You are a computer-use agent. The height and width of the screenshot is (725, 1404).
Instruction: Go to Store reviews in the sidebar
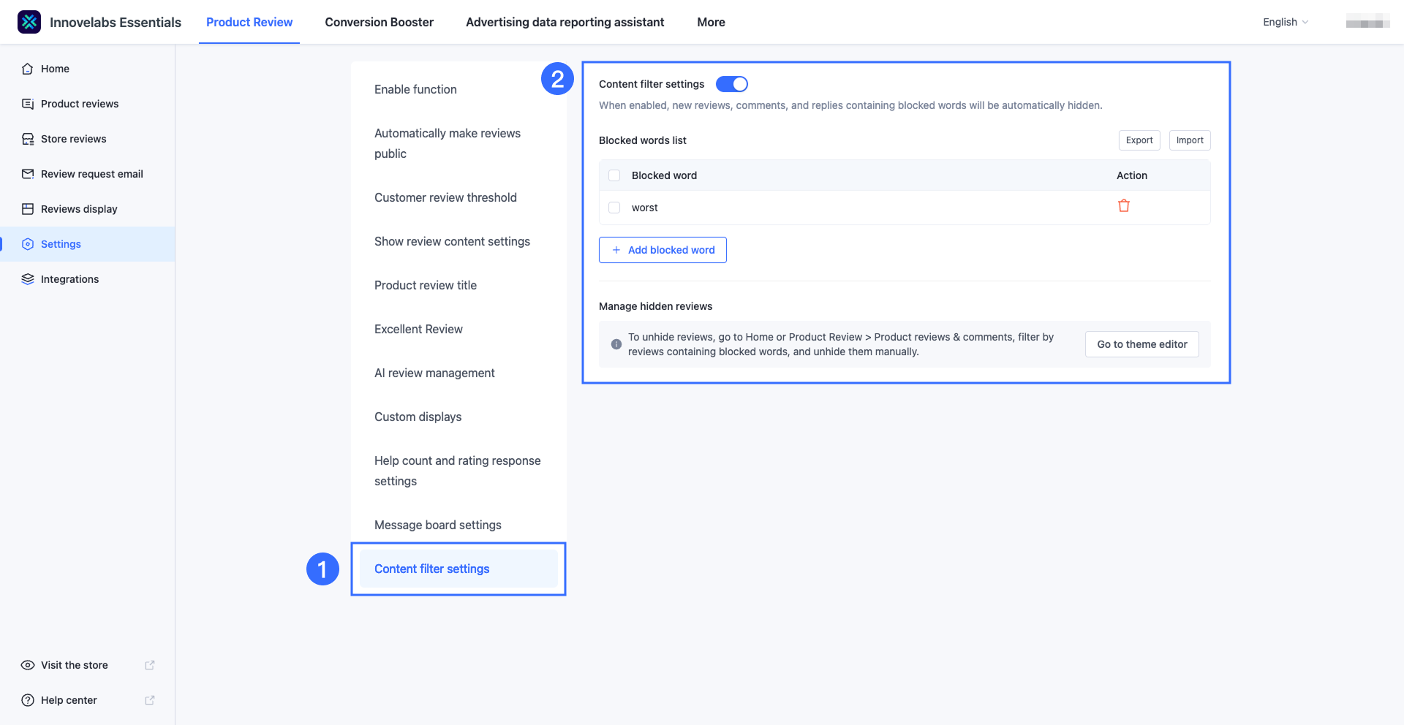point(88,139)
